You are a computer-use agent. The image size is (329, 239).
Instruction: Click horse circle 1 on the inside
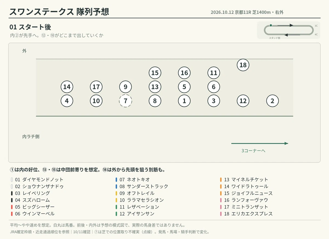point(184,101)
